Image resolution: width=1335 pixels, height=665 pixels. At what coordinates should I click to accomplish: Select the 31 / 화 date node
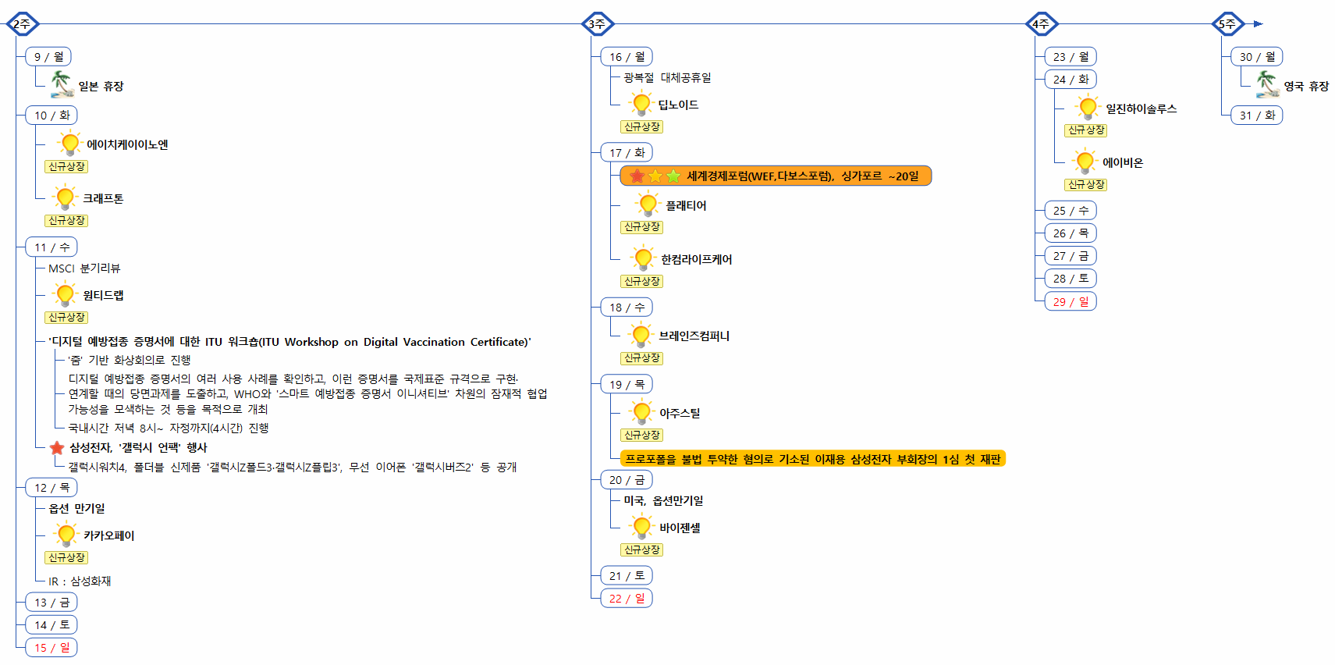[1257, 115]
